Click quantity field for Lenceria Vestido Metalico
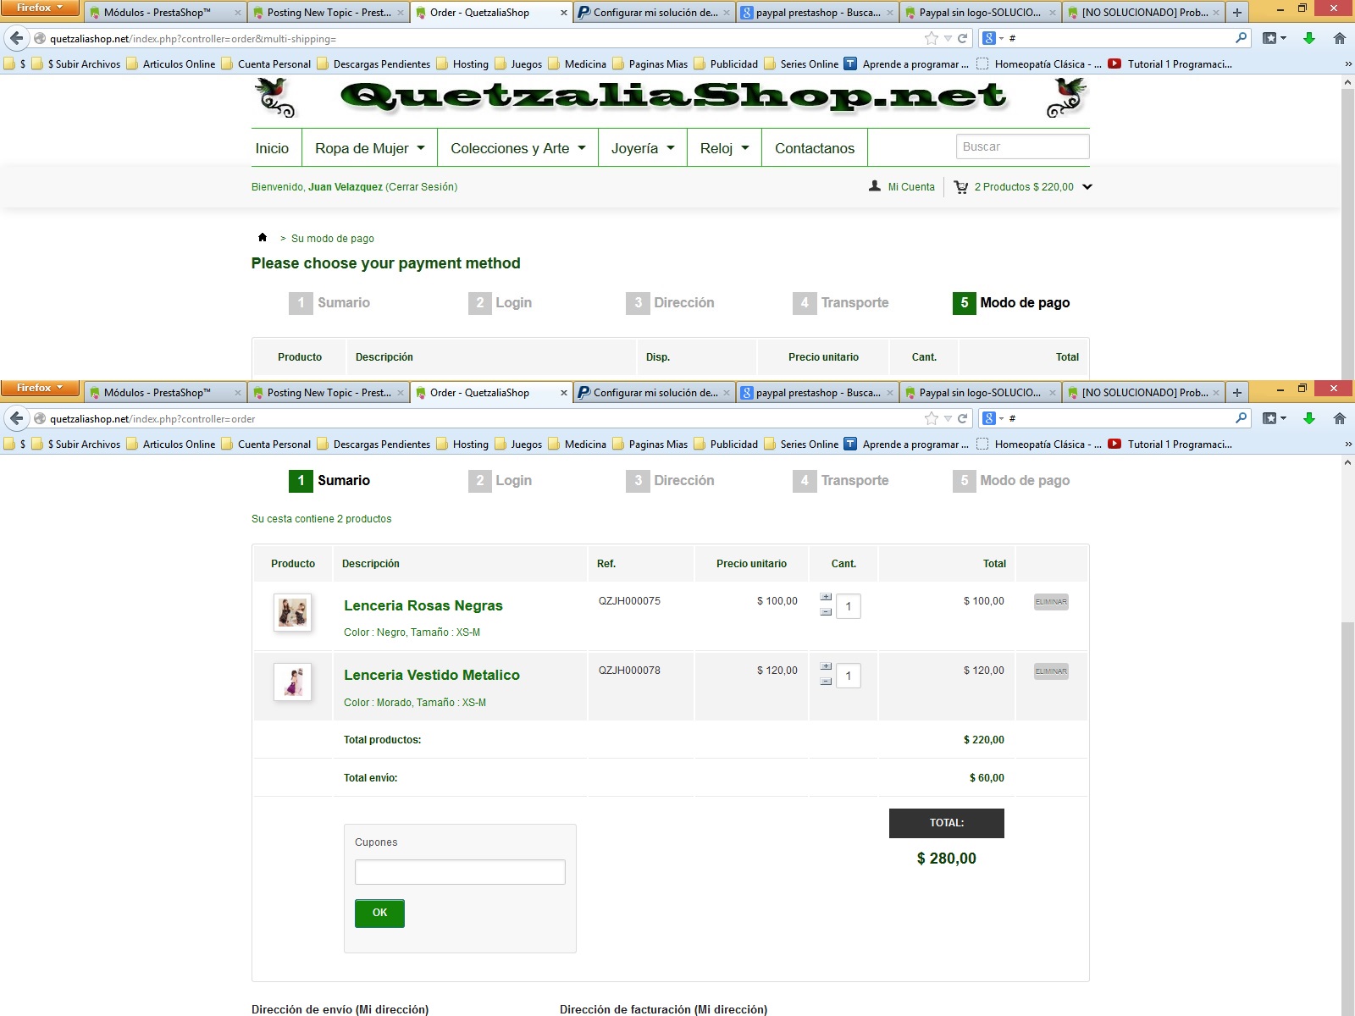 849,676
